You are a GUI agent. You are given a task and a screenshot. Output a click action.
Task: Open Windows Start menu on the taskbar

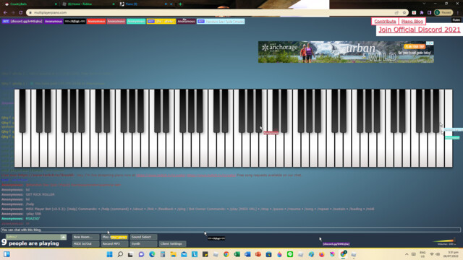coord(109,254)
